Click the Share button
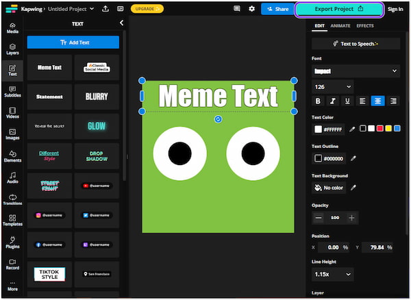 (277, 9)
